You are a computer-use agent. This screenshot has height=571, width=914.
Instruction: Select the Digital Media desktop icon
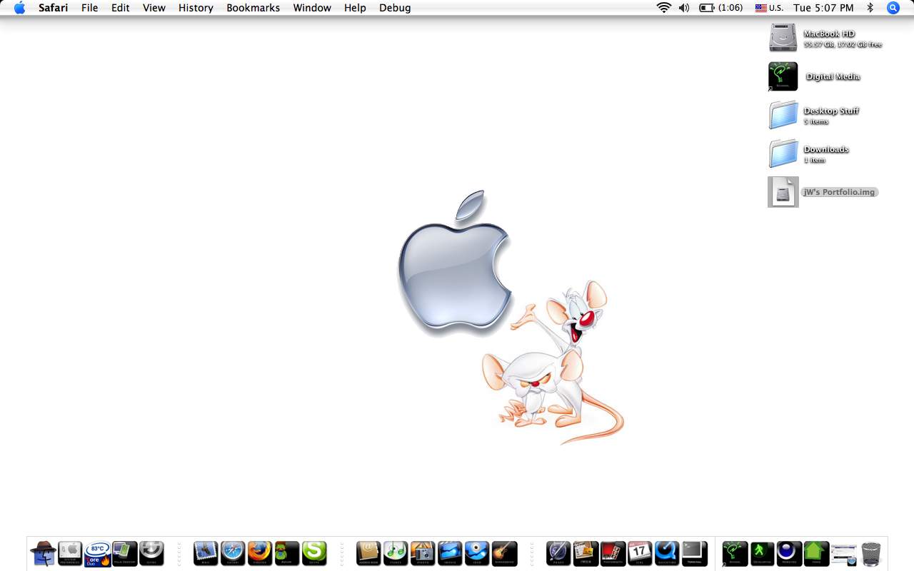pos(783,76)
